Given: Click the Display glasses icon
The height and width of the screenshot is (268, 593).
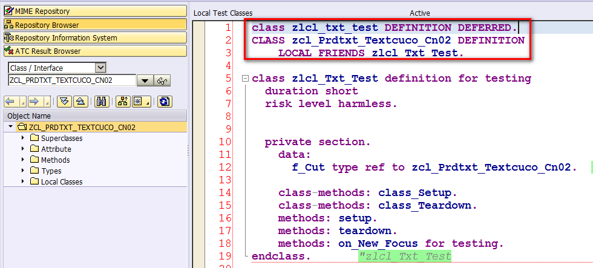Looking at the screenshot, I should coord(163,80).
